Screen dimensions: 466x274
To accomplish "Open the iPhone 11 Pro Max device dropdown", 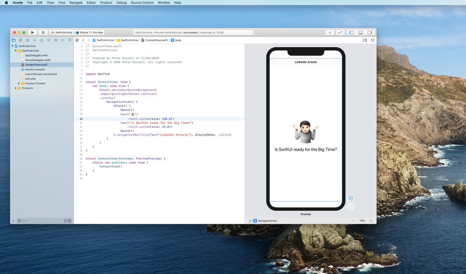I will [91, 33].
